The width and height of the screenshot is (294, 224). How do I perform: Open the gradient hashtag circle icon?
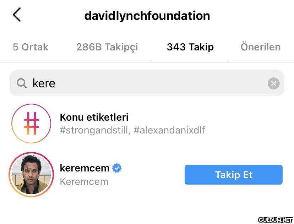click(x=31, y=123)
